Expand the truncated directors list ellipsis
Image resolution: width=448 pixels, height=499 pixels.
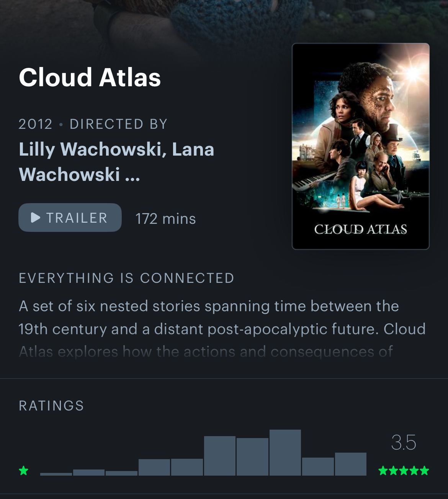132,175
